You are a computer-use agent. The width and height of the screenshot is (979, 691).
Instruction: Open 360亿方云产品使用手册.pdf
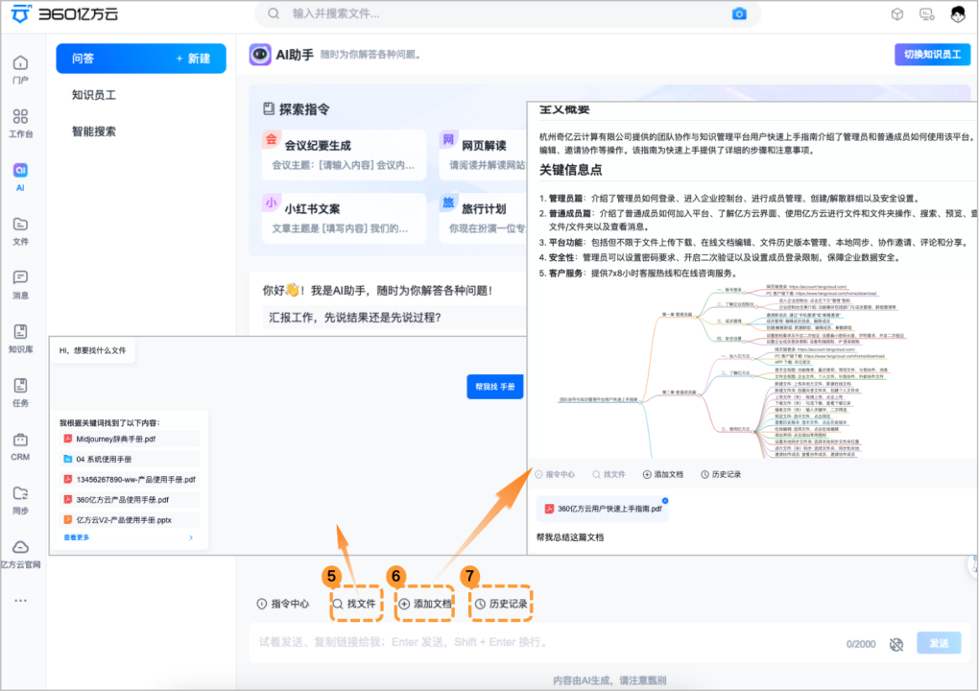tap(131, 500)
